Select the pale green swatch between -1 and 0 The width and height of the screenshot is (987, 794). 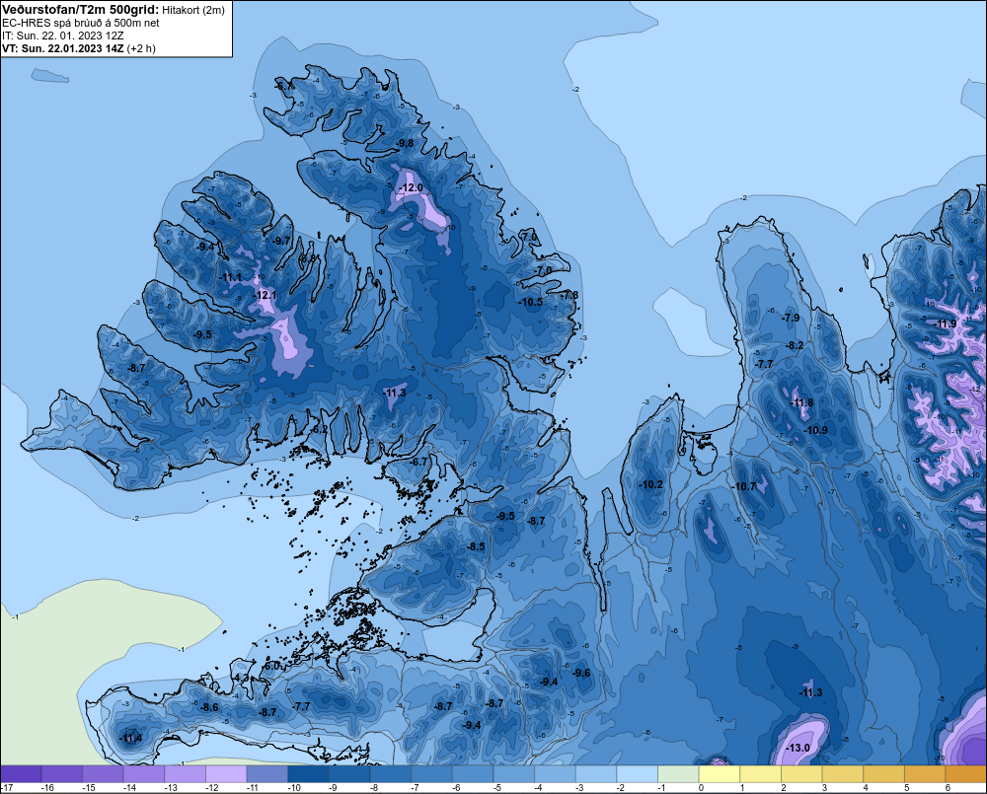pos(679,774)
